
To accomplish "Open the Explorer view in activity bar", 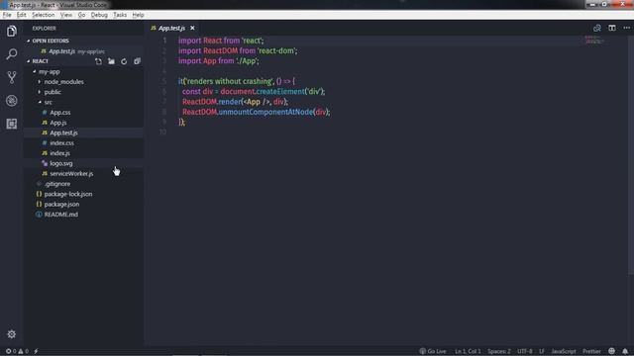I will 12,31.
